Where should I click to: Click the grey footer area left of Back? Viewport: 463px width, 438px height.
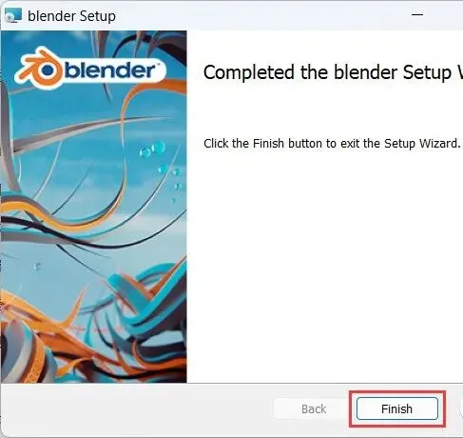(136, 408)
